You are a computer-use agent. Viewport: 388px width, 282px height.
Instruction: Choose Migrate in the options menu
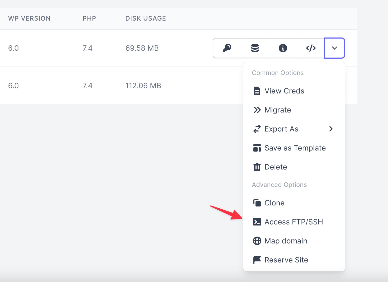294,110
